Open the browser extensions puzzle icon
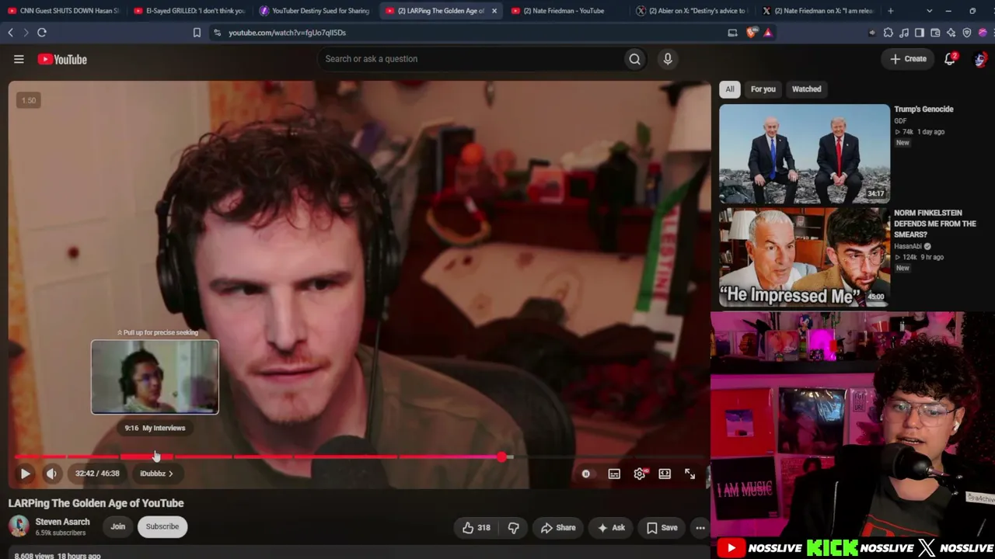Image resolution: width=995 pixels, height=559 pixels. 889,33
